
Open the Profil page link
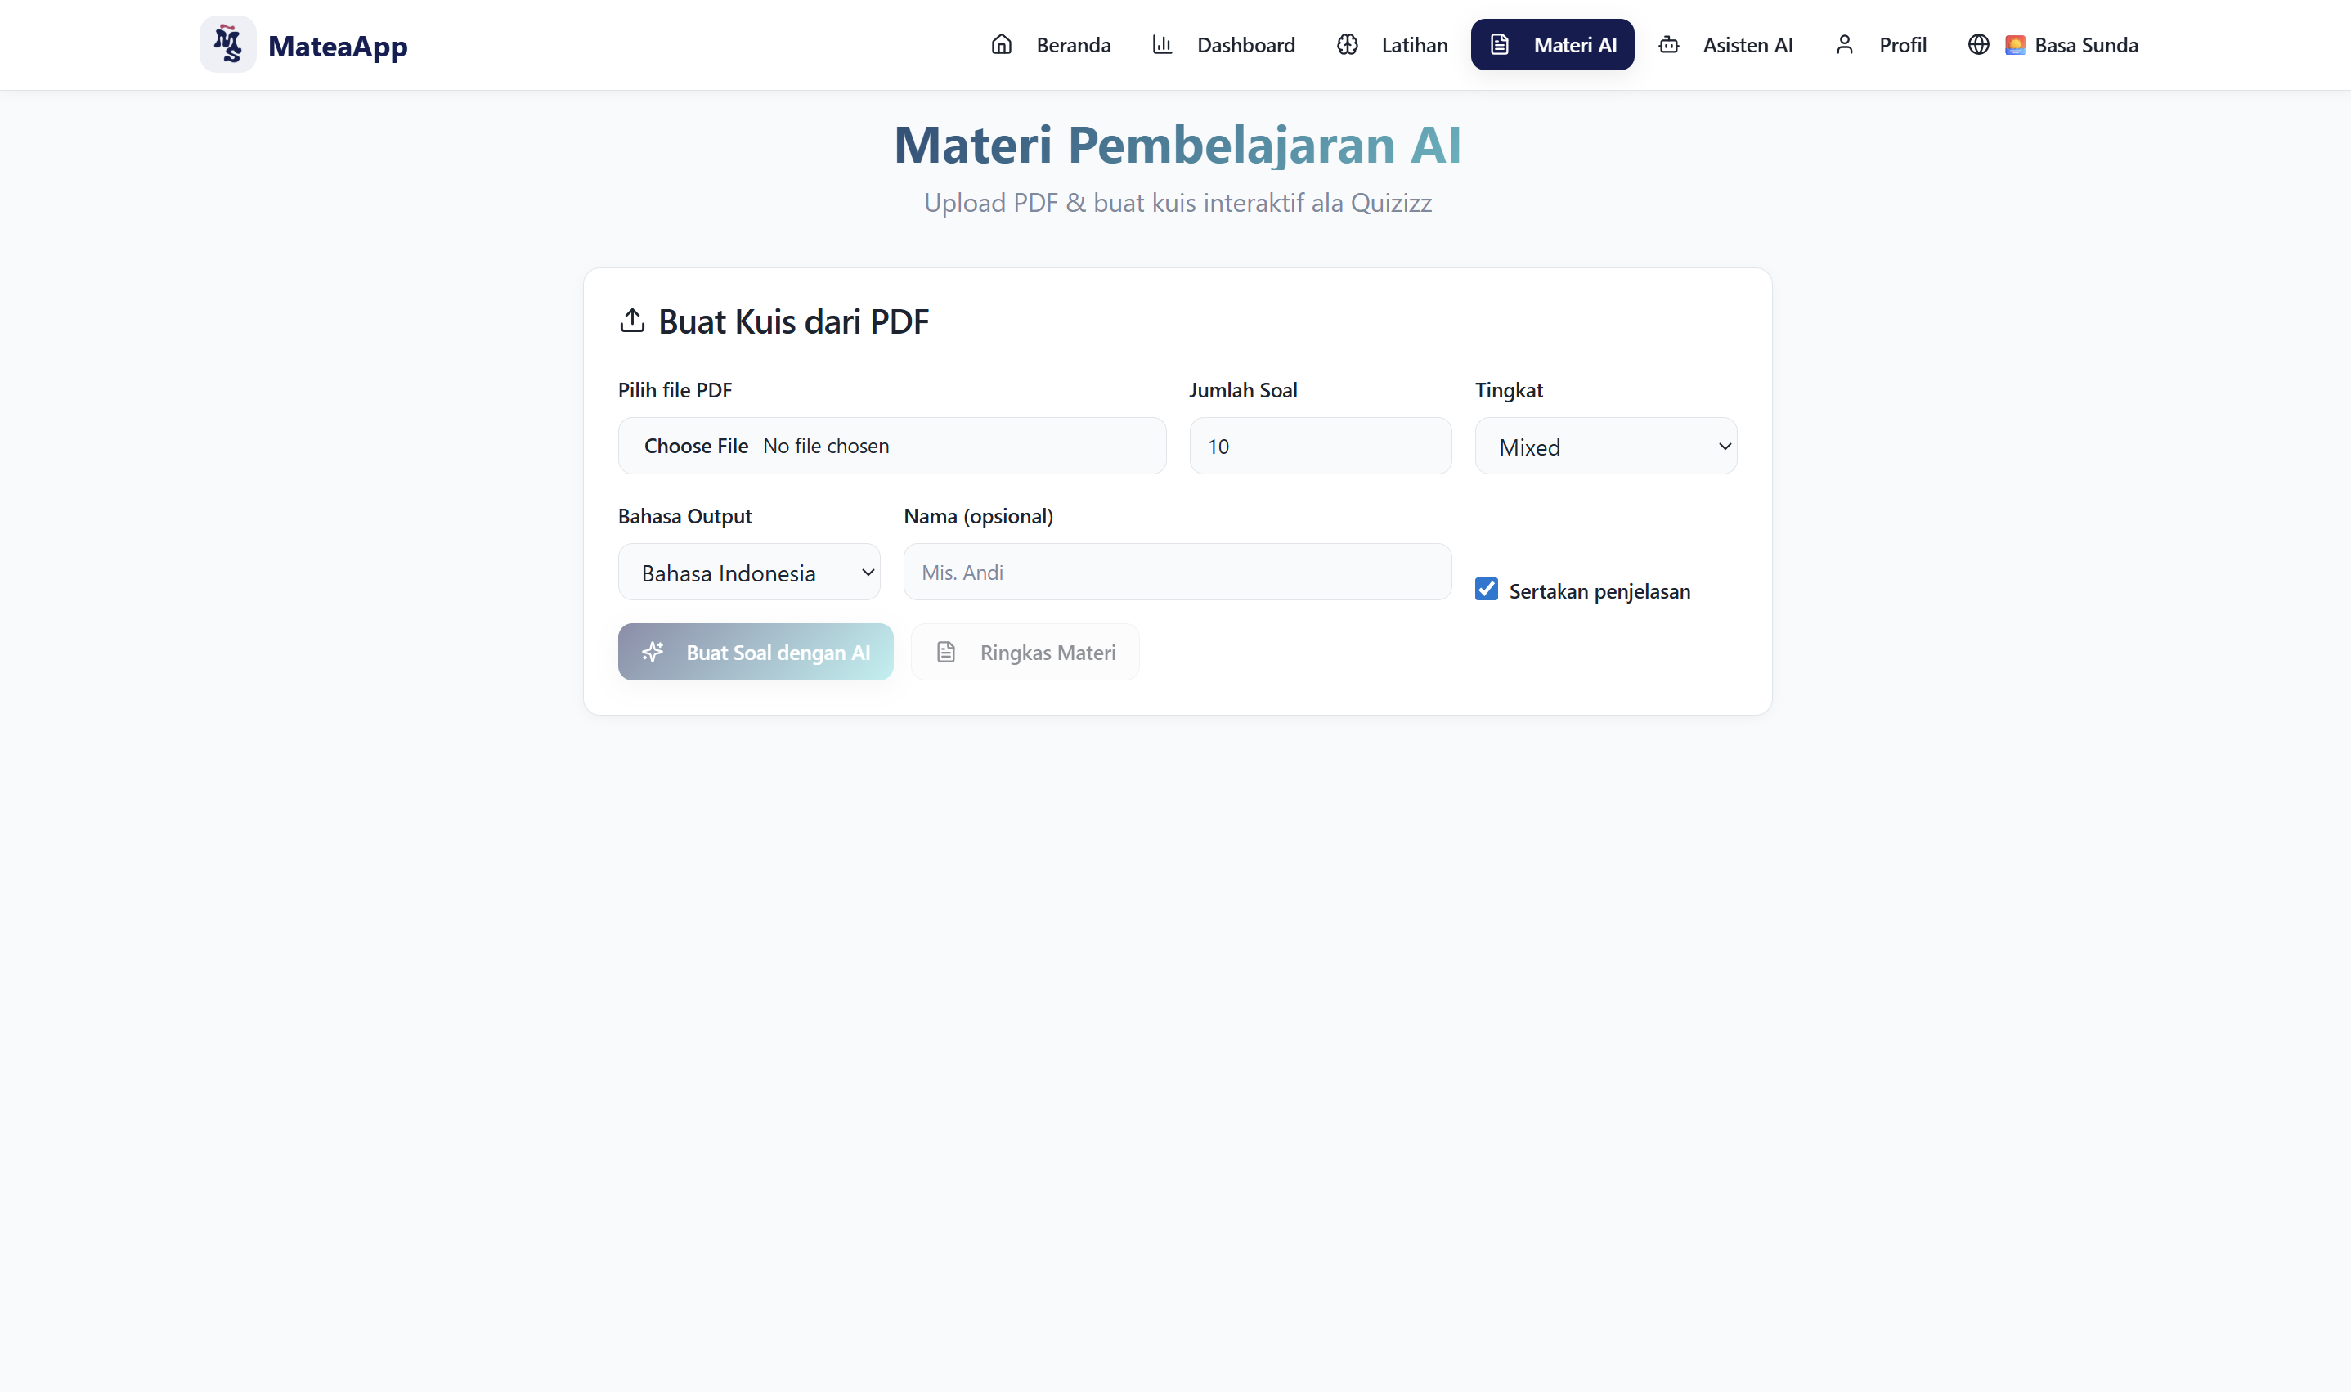(x=1902, y=45)
